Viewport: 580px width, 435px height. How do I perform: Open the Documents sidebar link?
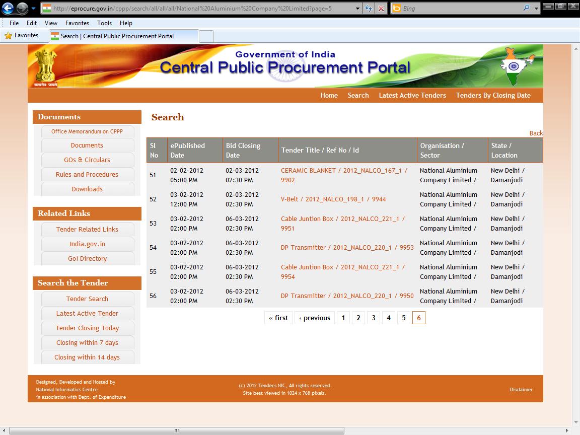coord(87,146)
